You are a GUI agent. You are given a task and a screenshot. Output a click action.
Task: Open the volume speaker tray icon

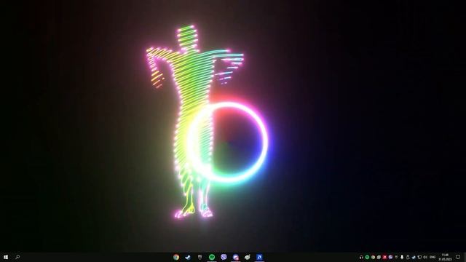point(425,257)
